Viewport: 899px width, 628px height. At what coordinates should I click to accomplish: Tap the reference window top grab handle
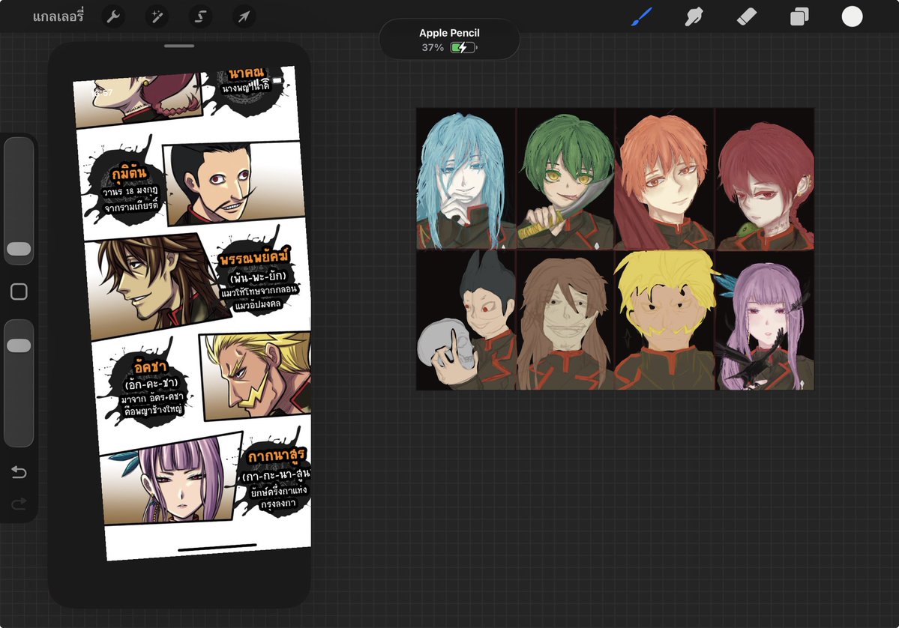pos(179,46)
